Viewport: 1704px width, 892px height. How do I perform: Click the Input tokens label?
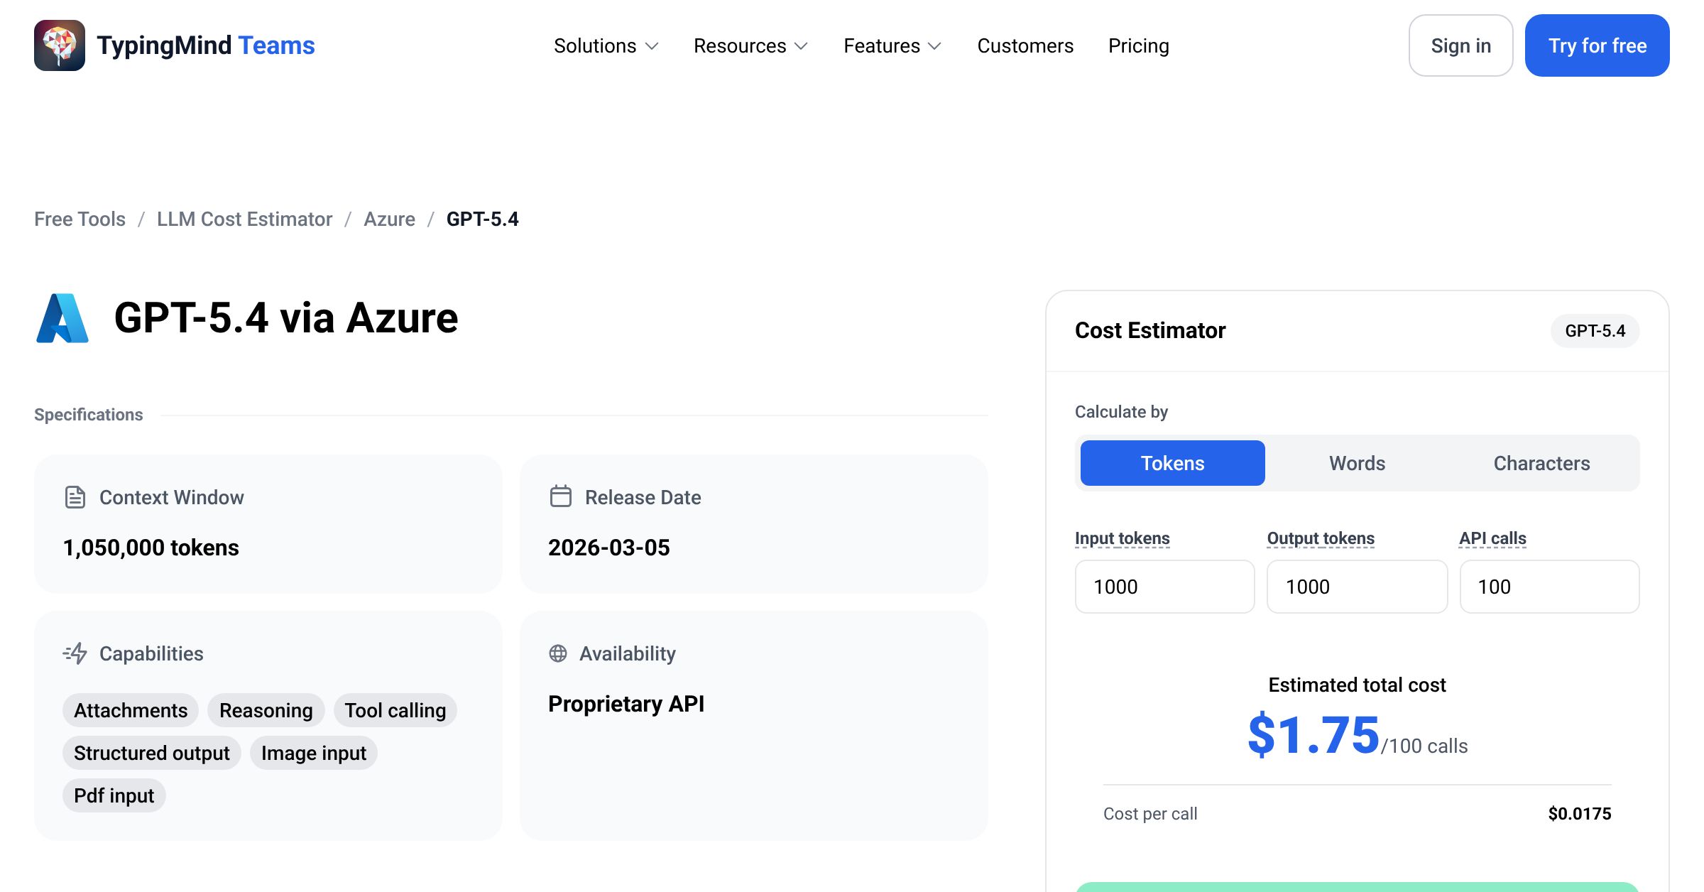click(1123, 538)
